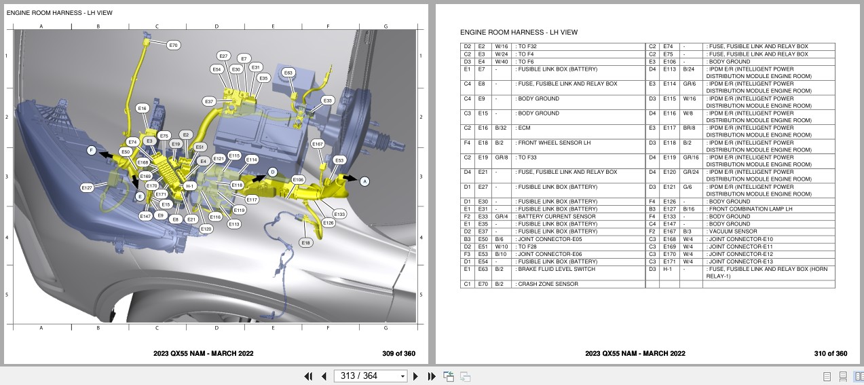The height and width of the screenshot is (385, 864).
Task: Select the E18 callout in the diagram
Action: point(305,242)
